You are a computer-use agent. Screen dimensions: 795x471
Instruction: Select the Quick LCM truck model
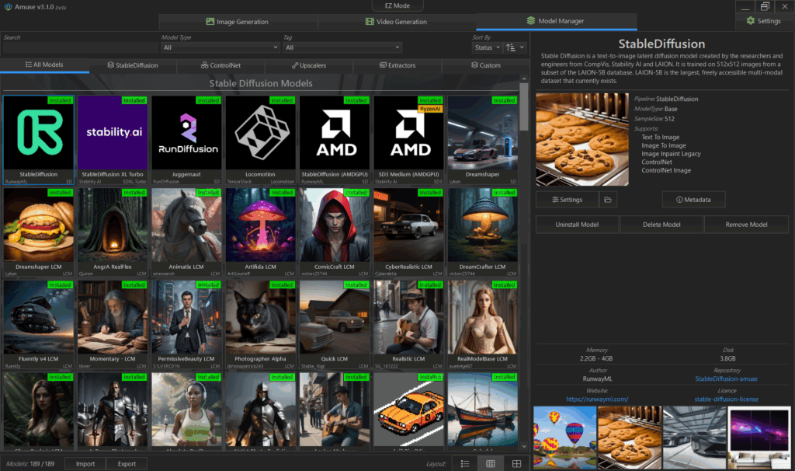click(335, 325)
